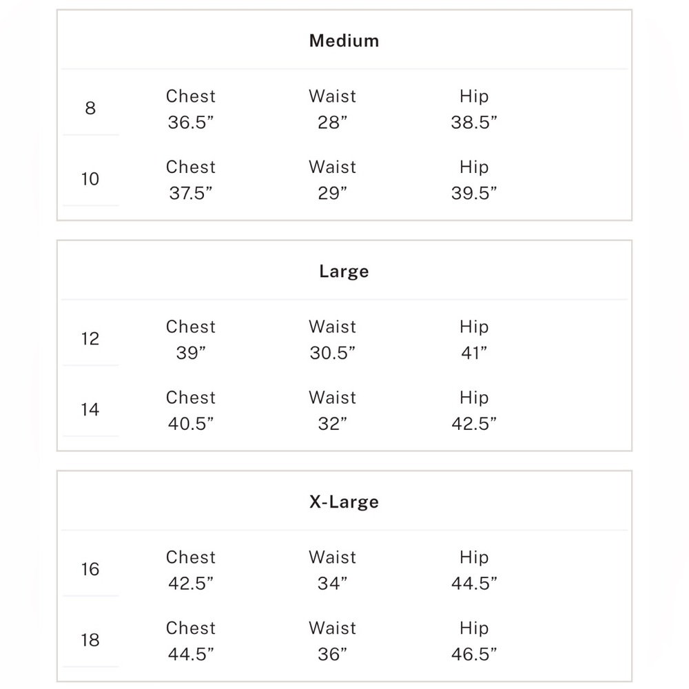This screenshot has height=689, width=689.
Task: Click the 39.5" hip measurement
Action: (x=474, y=194)
